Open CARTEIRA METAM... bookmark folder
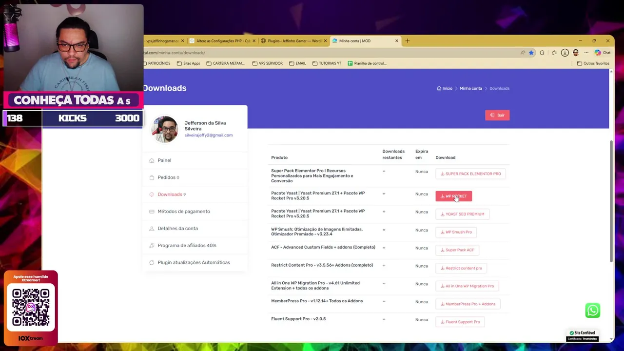The width and height of the screenshot is (624, 351). [x=225, y=63]
